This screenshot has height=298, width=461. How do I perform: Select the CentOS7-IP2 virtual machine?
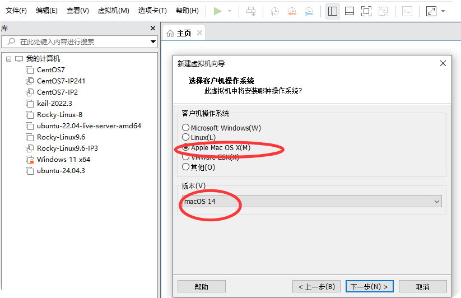pyautogui.click(x=57, y=92)
